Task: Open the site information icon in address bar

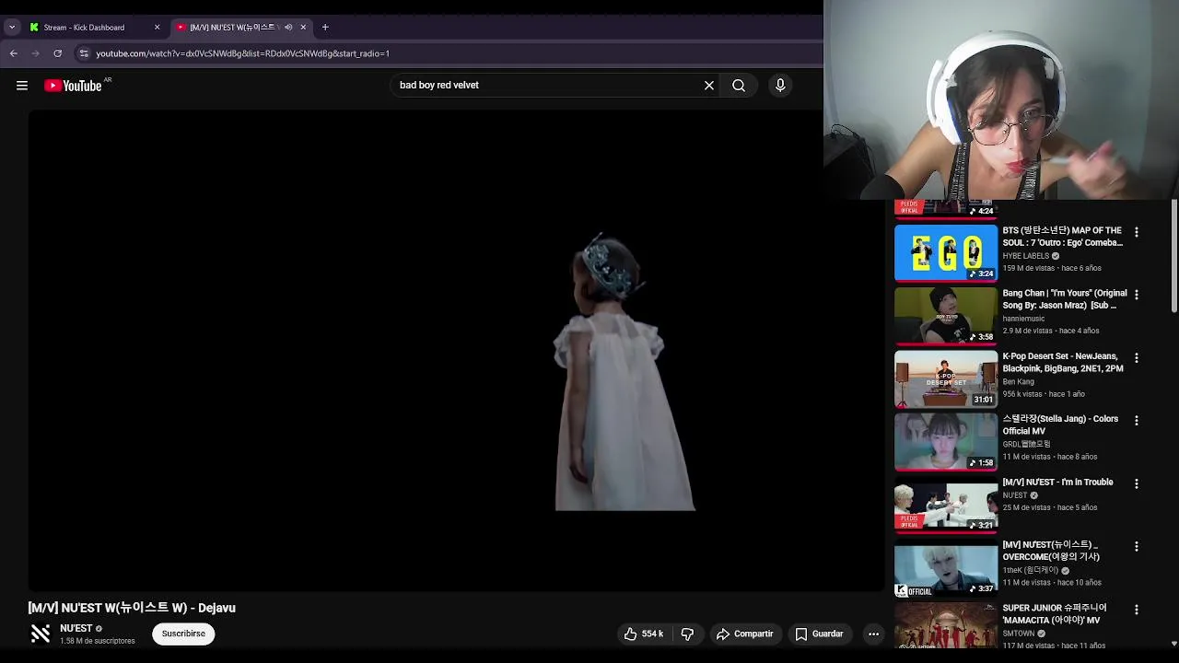Action: click(x=84, y=53)
